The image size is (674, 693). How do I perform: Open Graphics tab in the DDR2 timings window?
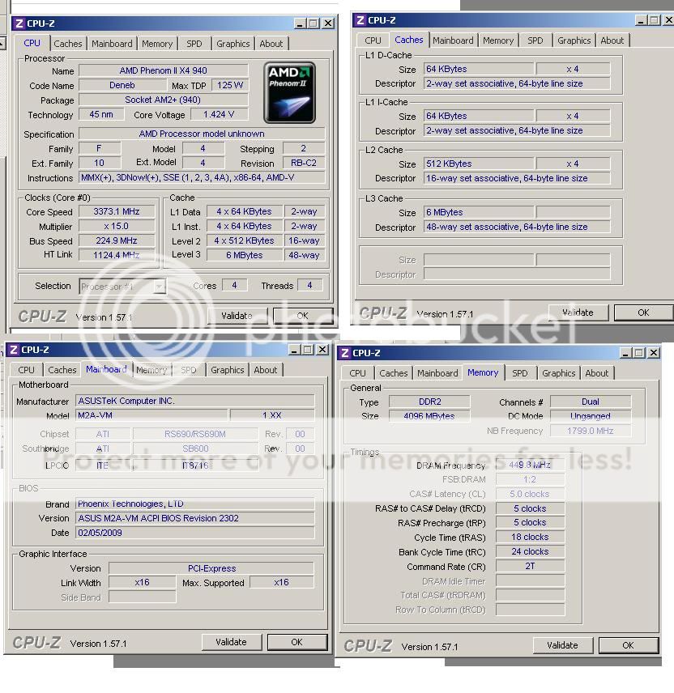coord(559,373)
